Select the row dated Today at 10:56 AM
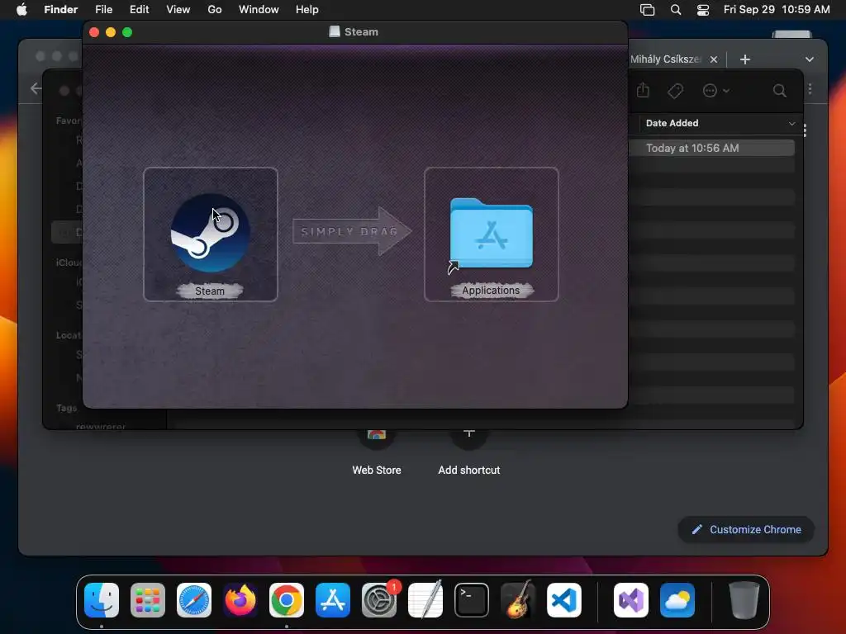 click(711, 148)
